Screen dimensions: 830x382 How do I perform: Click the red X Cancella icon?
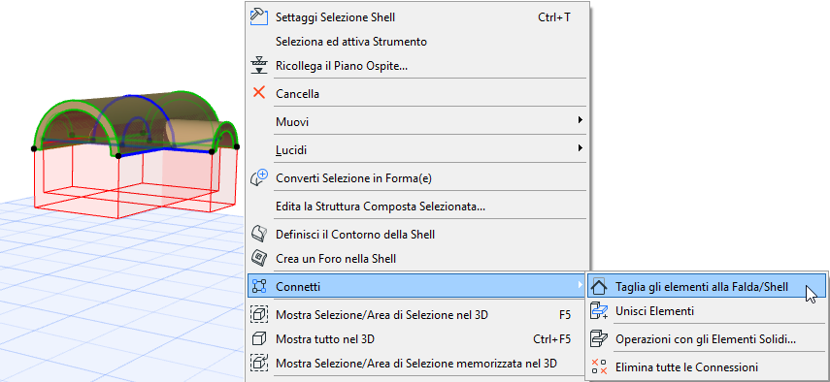point(259,93)
